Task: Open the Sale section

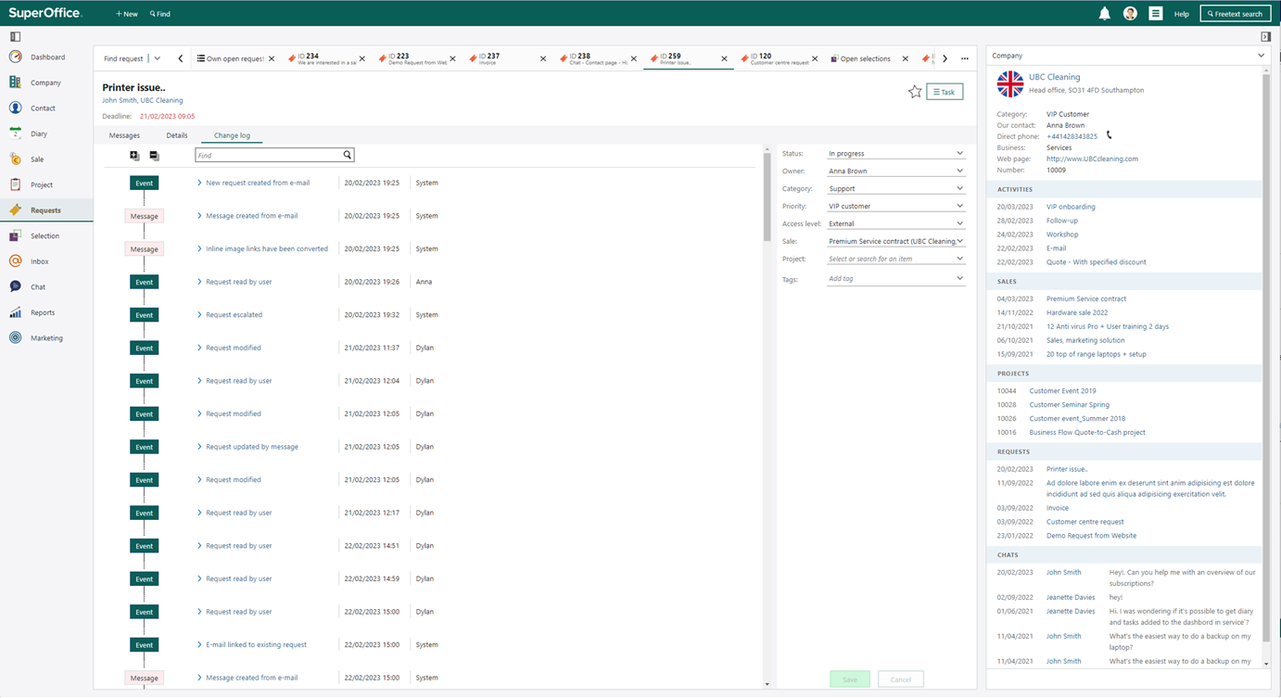Action: [x=37, y=159]
